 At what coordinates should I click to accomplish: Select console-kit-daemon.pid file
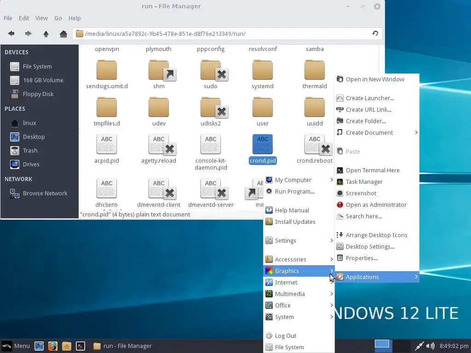(x=211, y=152)
